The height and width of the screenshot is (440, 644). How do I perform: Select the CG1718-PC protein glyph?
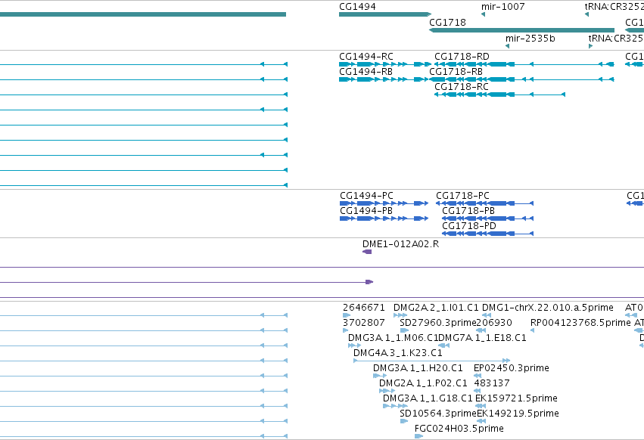[x=484, y=203]
